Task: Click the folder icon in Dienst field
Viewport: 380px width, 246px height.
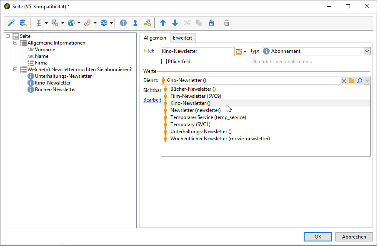Action: coord(351,81)
